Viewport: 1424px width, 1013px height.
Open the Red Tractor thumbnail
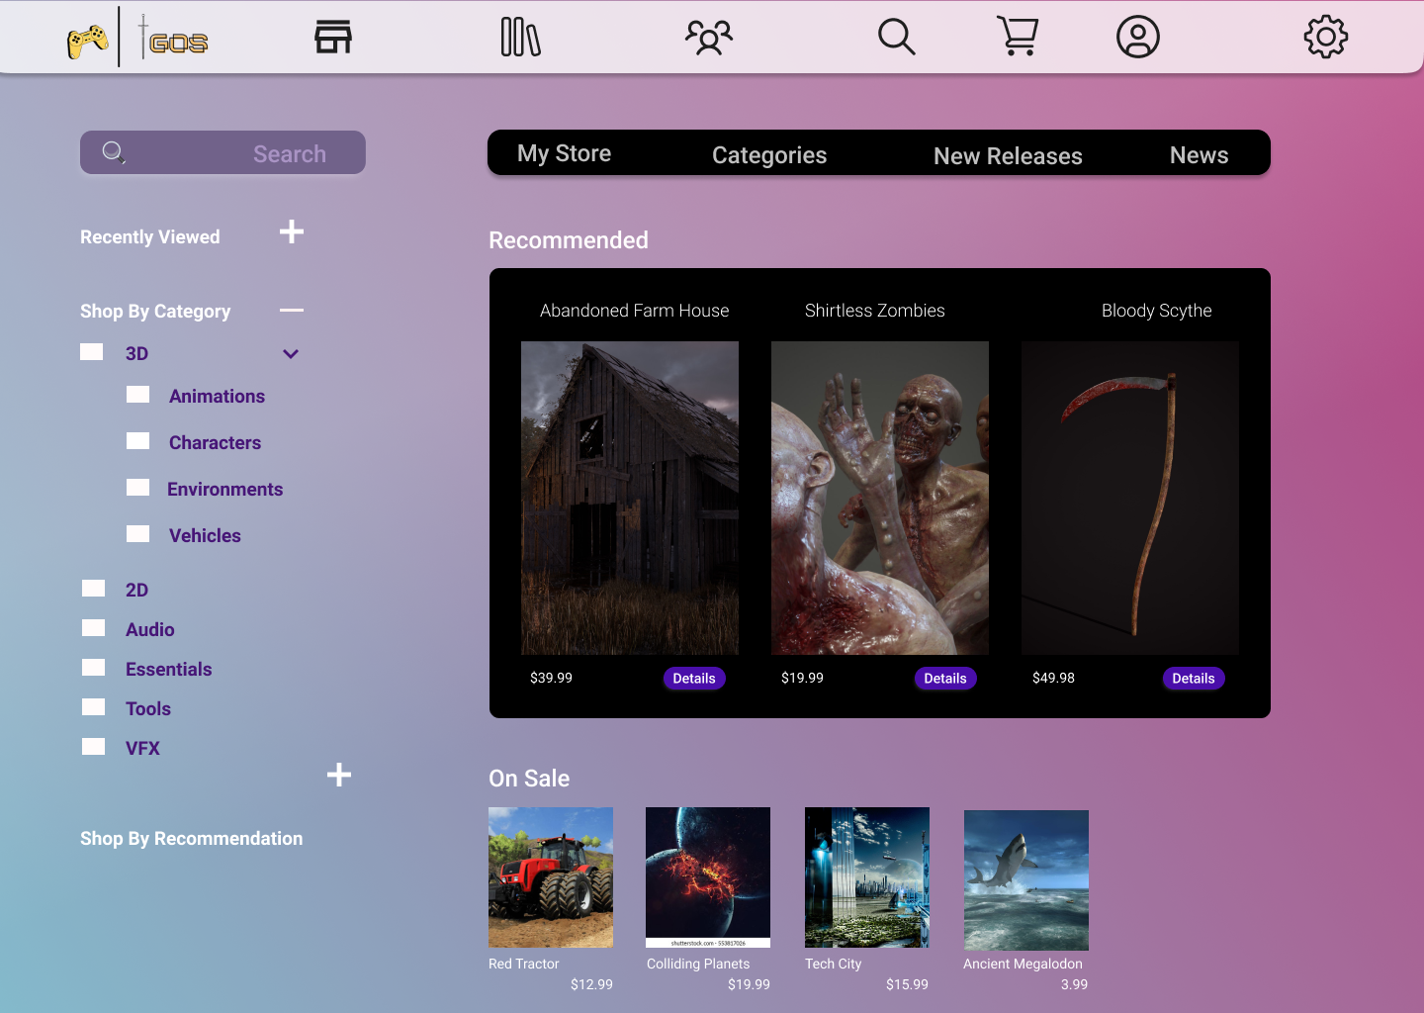[551, 877]
